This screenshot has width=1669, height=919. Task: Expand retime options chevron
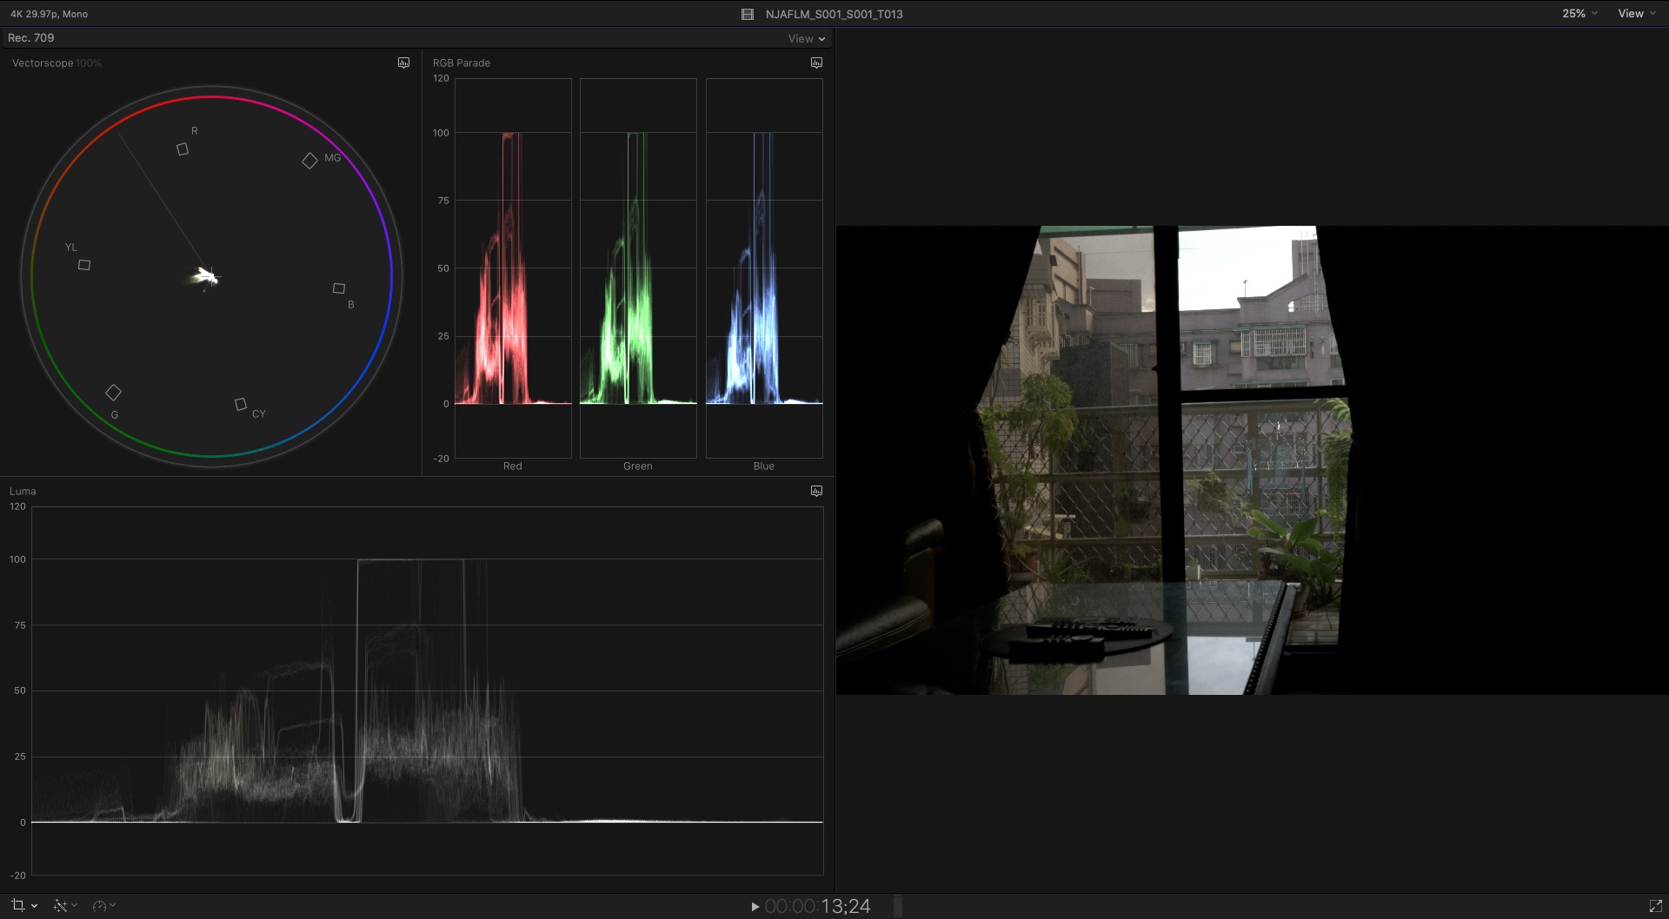click(112, 905)
